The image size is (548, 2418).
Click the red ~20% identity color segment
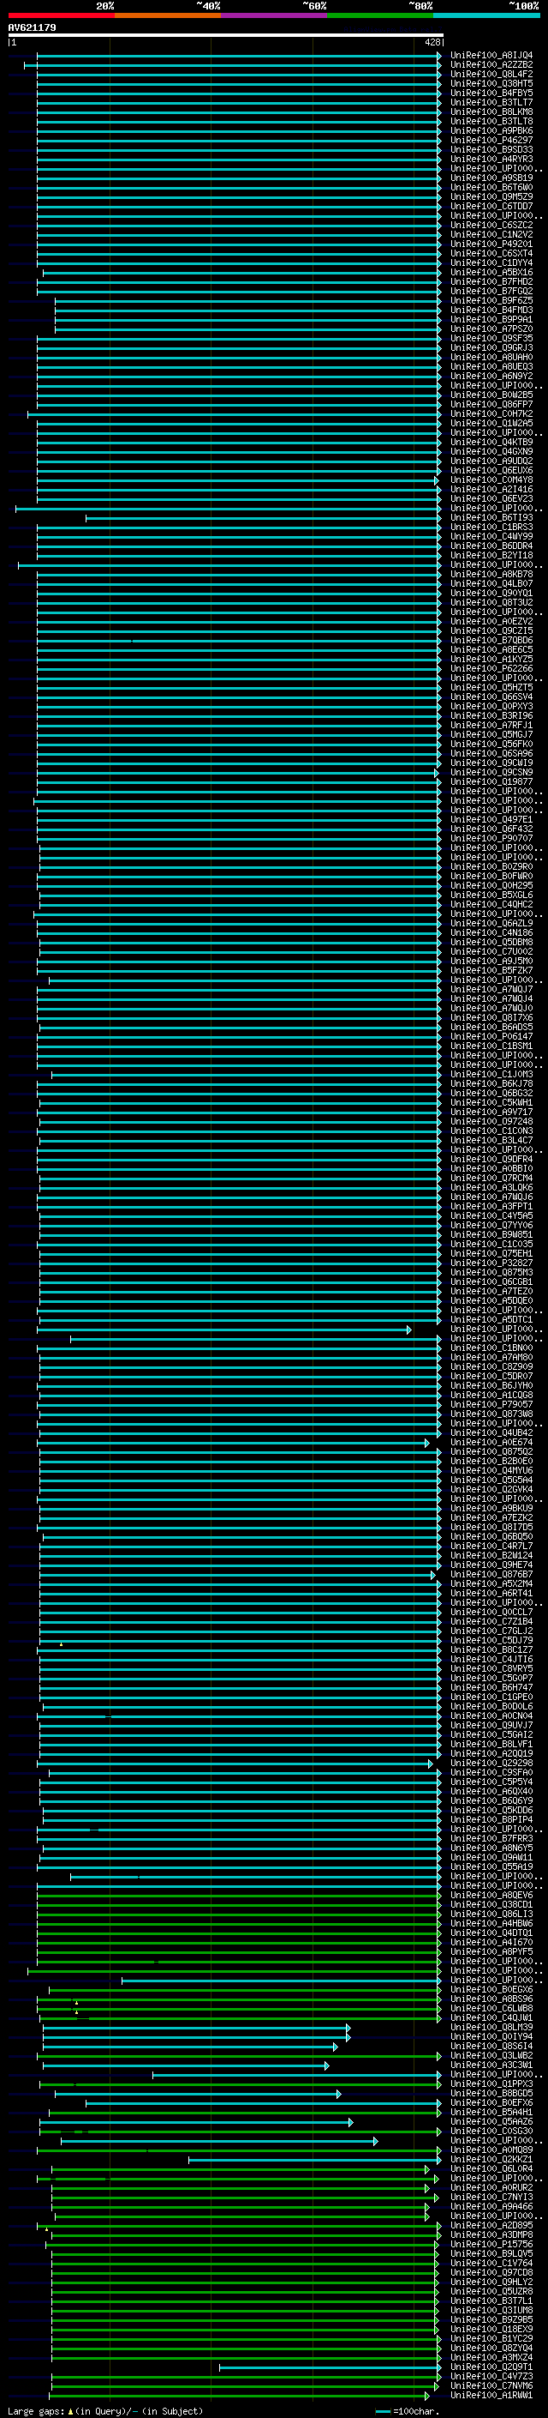pos(61,15)
